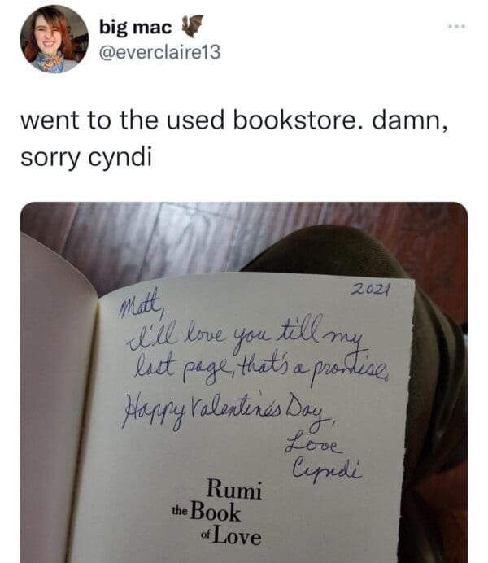
Task: Click the handwritten 2021 date in photo
Action: tap(370, 290)
